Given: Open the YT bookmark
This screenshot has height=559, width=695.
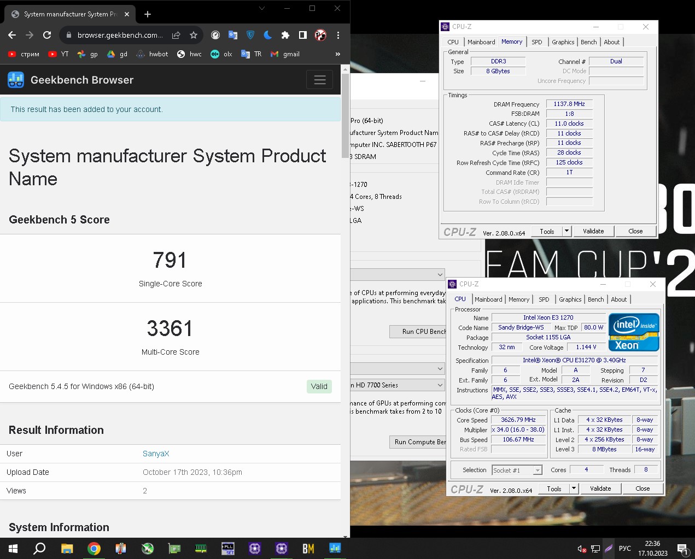Looking at the screenshot, I should coord(59,54).
